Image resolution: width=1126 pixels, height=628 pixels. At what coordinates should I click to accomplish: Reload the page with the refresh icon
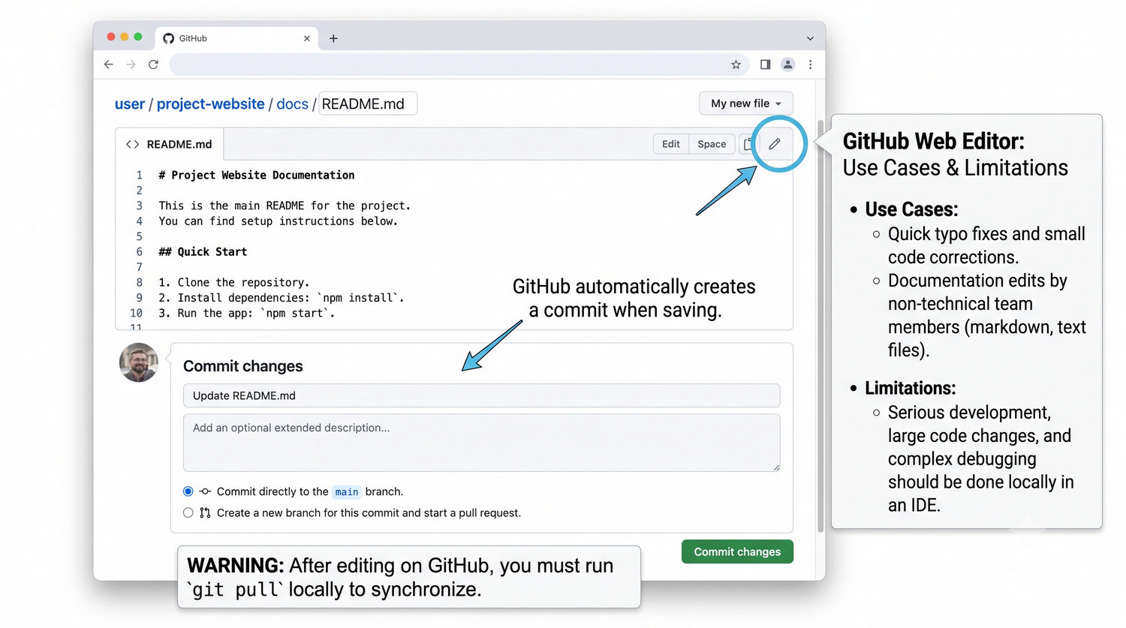[153, 65]
